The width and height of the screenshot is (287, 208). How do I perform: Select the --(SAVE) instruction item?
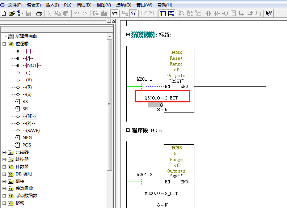pos(31,131)
